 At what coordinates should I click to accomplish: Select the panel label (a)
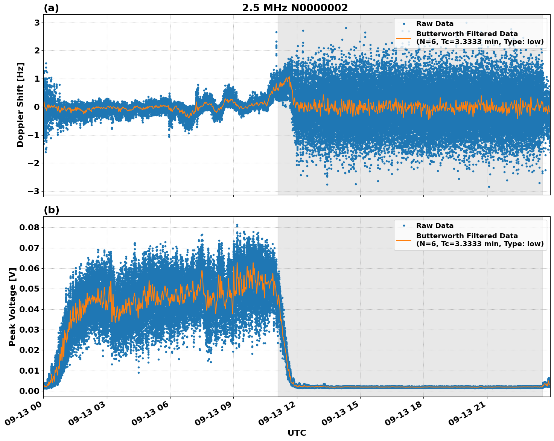(51, 7)
